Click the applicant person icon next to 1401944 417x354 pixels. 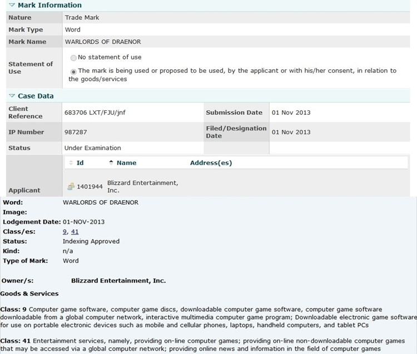pyautogui.click(x=71, y=187)
